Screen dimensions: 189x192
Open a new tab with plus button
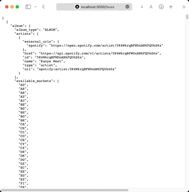171,7
